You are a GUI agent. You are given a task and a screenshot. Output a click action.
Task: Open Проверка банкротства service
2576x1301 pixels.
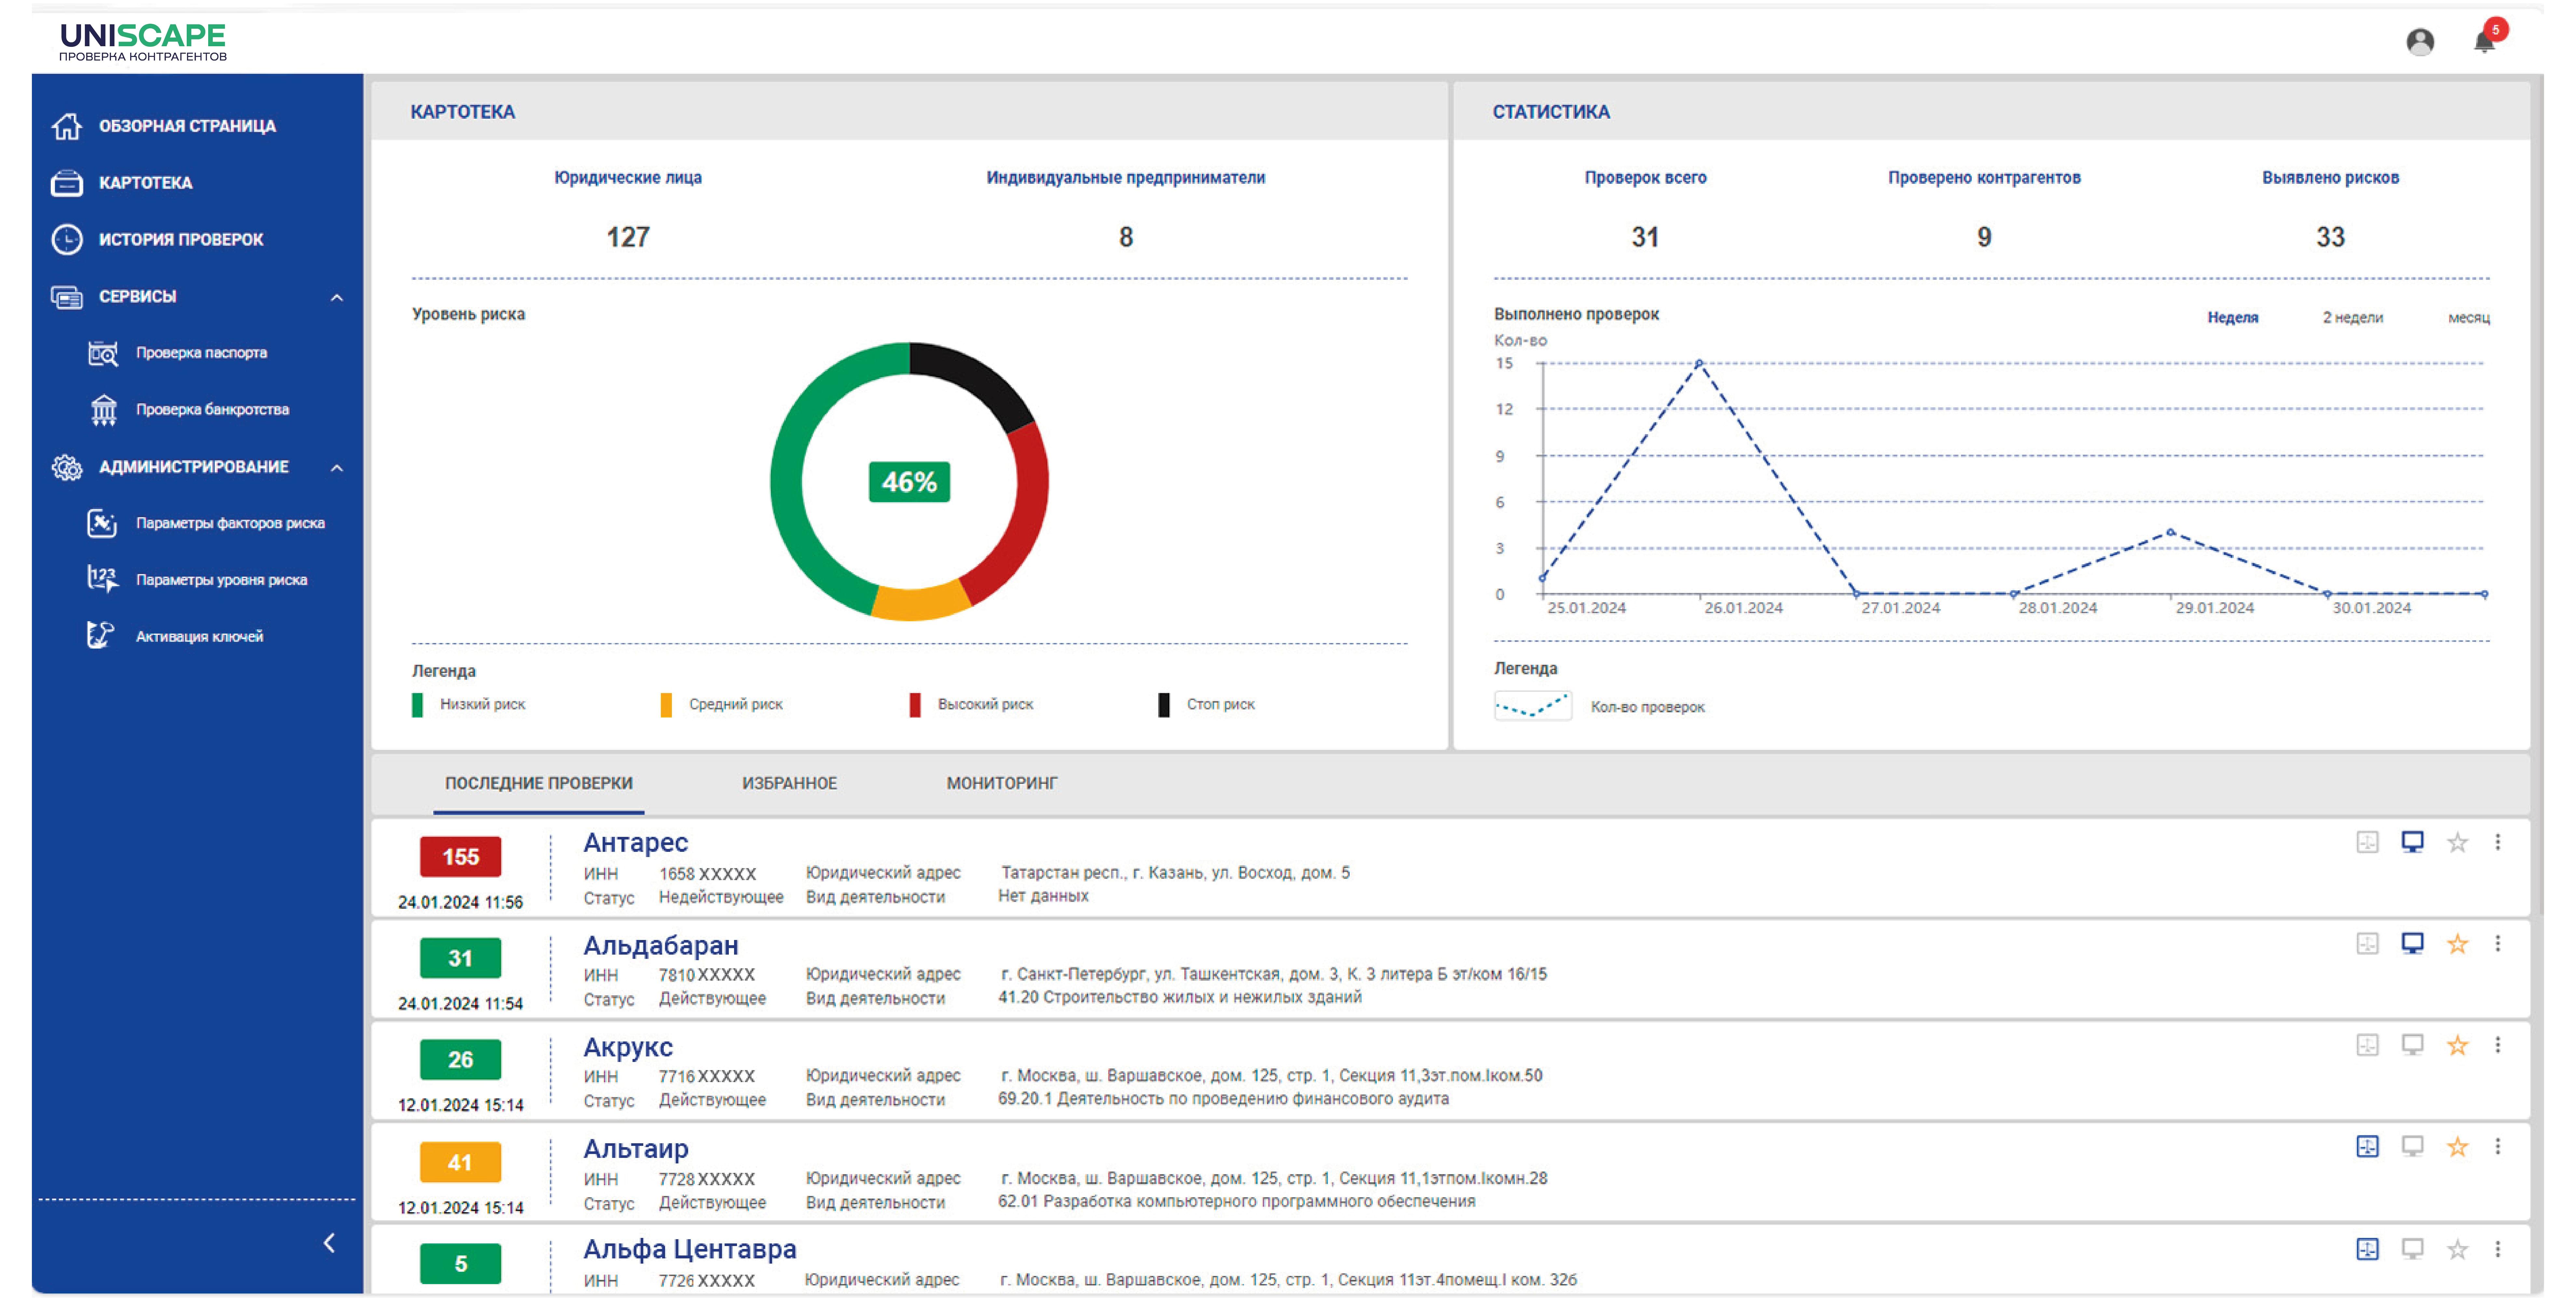pos(212,410)
